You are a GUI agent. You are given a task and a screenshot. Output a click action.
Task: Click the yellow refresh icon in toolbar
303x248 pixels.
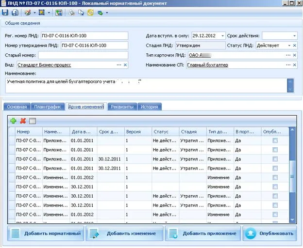click(x=90, y=12)
